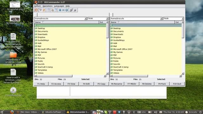Viewport: 203px width, 114px height.
Task: Click the blue circular refresh toolbar icon
Action: 67,10
